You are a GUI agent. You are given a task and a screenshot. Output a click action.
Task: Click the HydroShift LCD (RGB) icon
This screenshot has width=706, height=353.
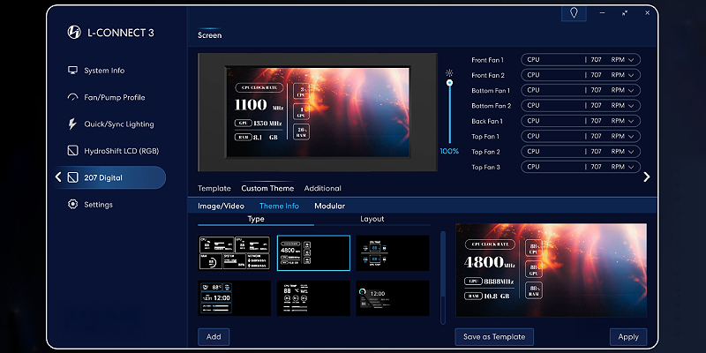72,151
